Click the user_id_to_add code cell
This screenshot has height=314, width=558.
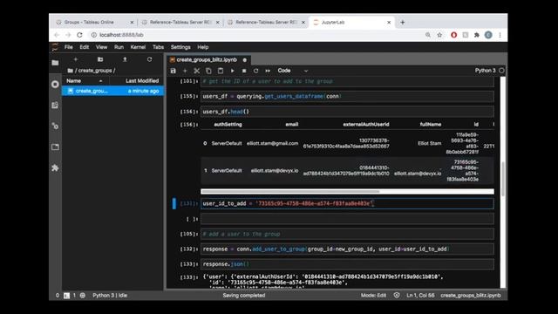click(x=347, y=203)
